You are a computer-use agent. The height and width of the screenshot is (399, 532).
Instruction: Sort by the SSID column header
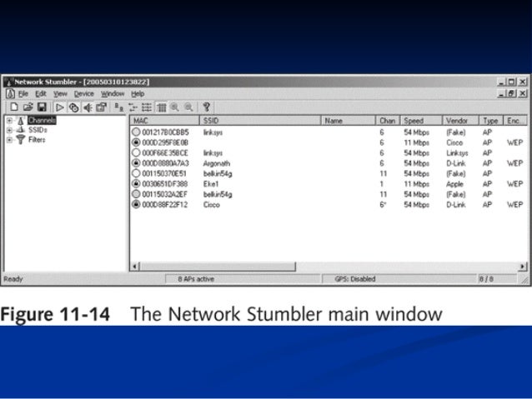click(260, 121)
